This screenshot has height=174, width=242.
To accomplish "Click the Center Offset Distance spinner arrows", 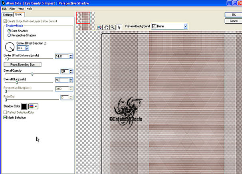I will tap(71, 56).
